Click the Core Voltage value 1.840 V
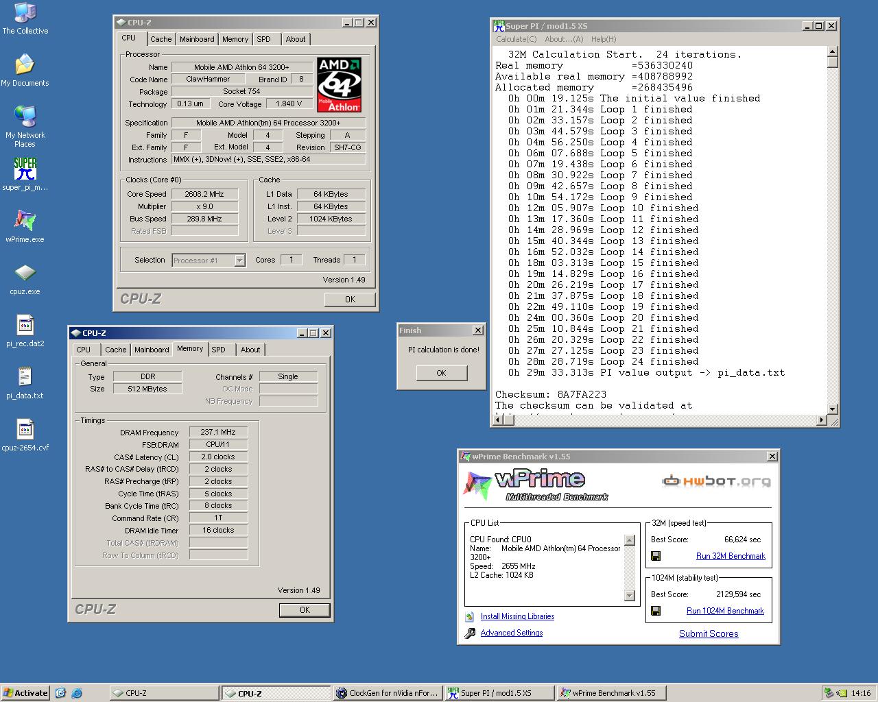The width and height of the screenshot is (878, 702). pos(289,104)
